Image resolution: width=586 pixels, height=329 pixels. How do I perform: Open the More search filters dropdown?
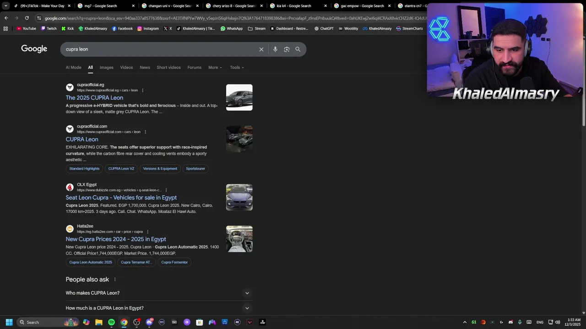(215, 68)
